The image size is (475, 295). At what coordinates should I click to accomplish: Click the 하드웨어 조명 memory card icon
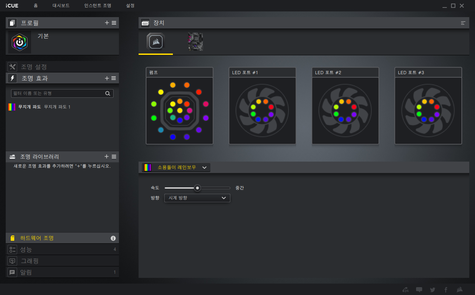coord(12,238)
